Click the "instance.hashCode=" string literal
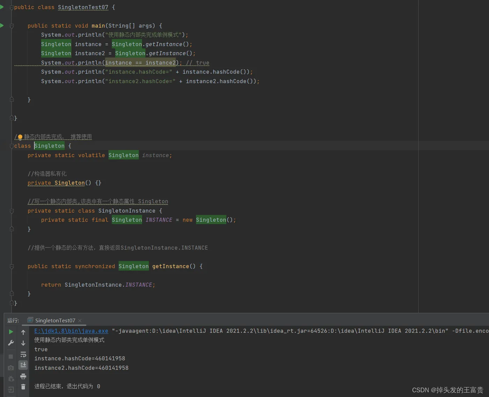Image resolution: width=489 pixels, height=397 pixels. pos(139,72)
